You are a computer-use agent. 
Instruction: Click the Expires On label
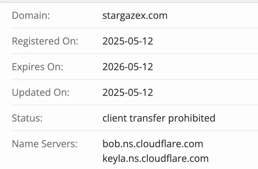pyautogui.click(x=38, y=67)
